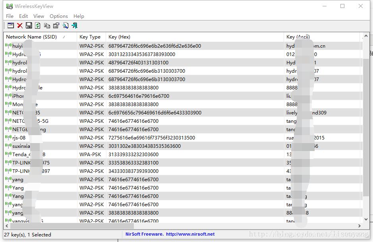Select the rjs-08 network name

click(19, 137)
